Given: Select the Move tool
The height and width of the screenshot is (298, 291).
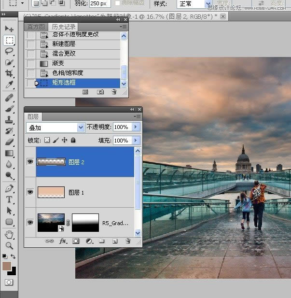Looking at the screenshot, I should coord(9,29).
